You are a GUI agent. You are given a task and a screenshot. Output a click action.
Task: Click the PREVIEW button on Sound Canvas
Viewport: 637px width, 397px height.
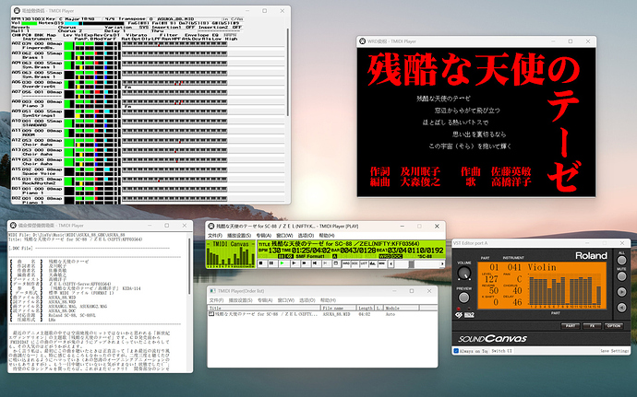click(463, 298)
